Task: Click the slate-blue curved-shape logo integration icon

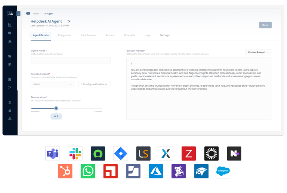Action: [133, 171]
